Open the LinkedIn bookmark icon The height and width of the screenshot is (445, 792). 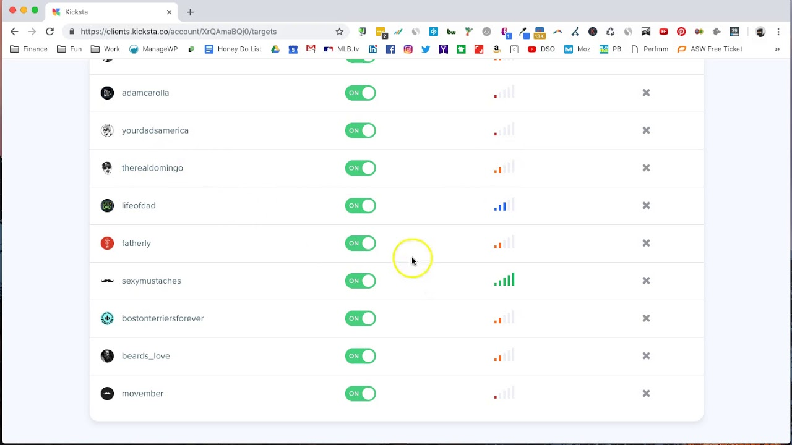[372, 49]
